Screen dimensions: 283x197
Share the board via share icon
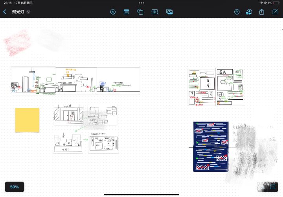click(262, 12)
